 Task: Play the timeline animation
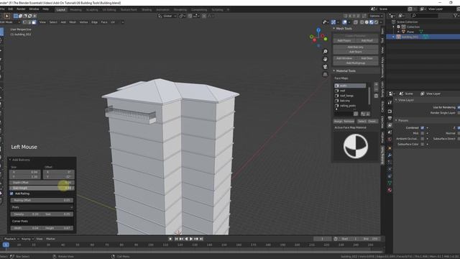(191, 239)
